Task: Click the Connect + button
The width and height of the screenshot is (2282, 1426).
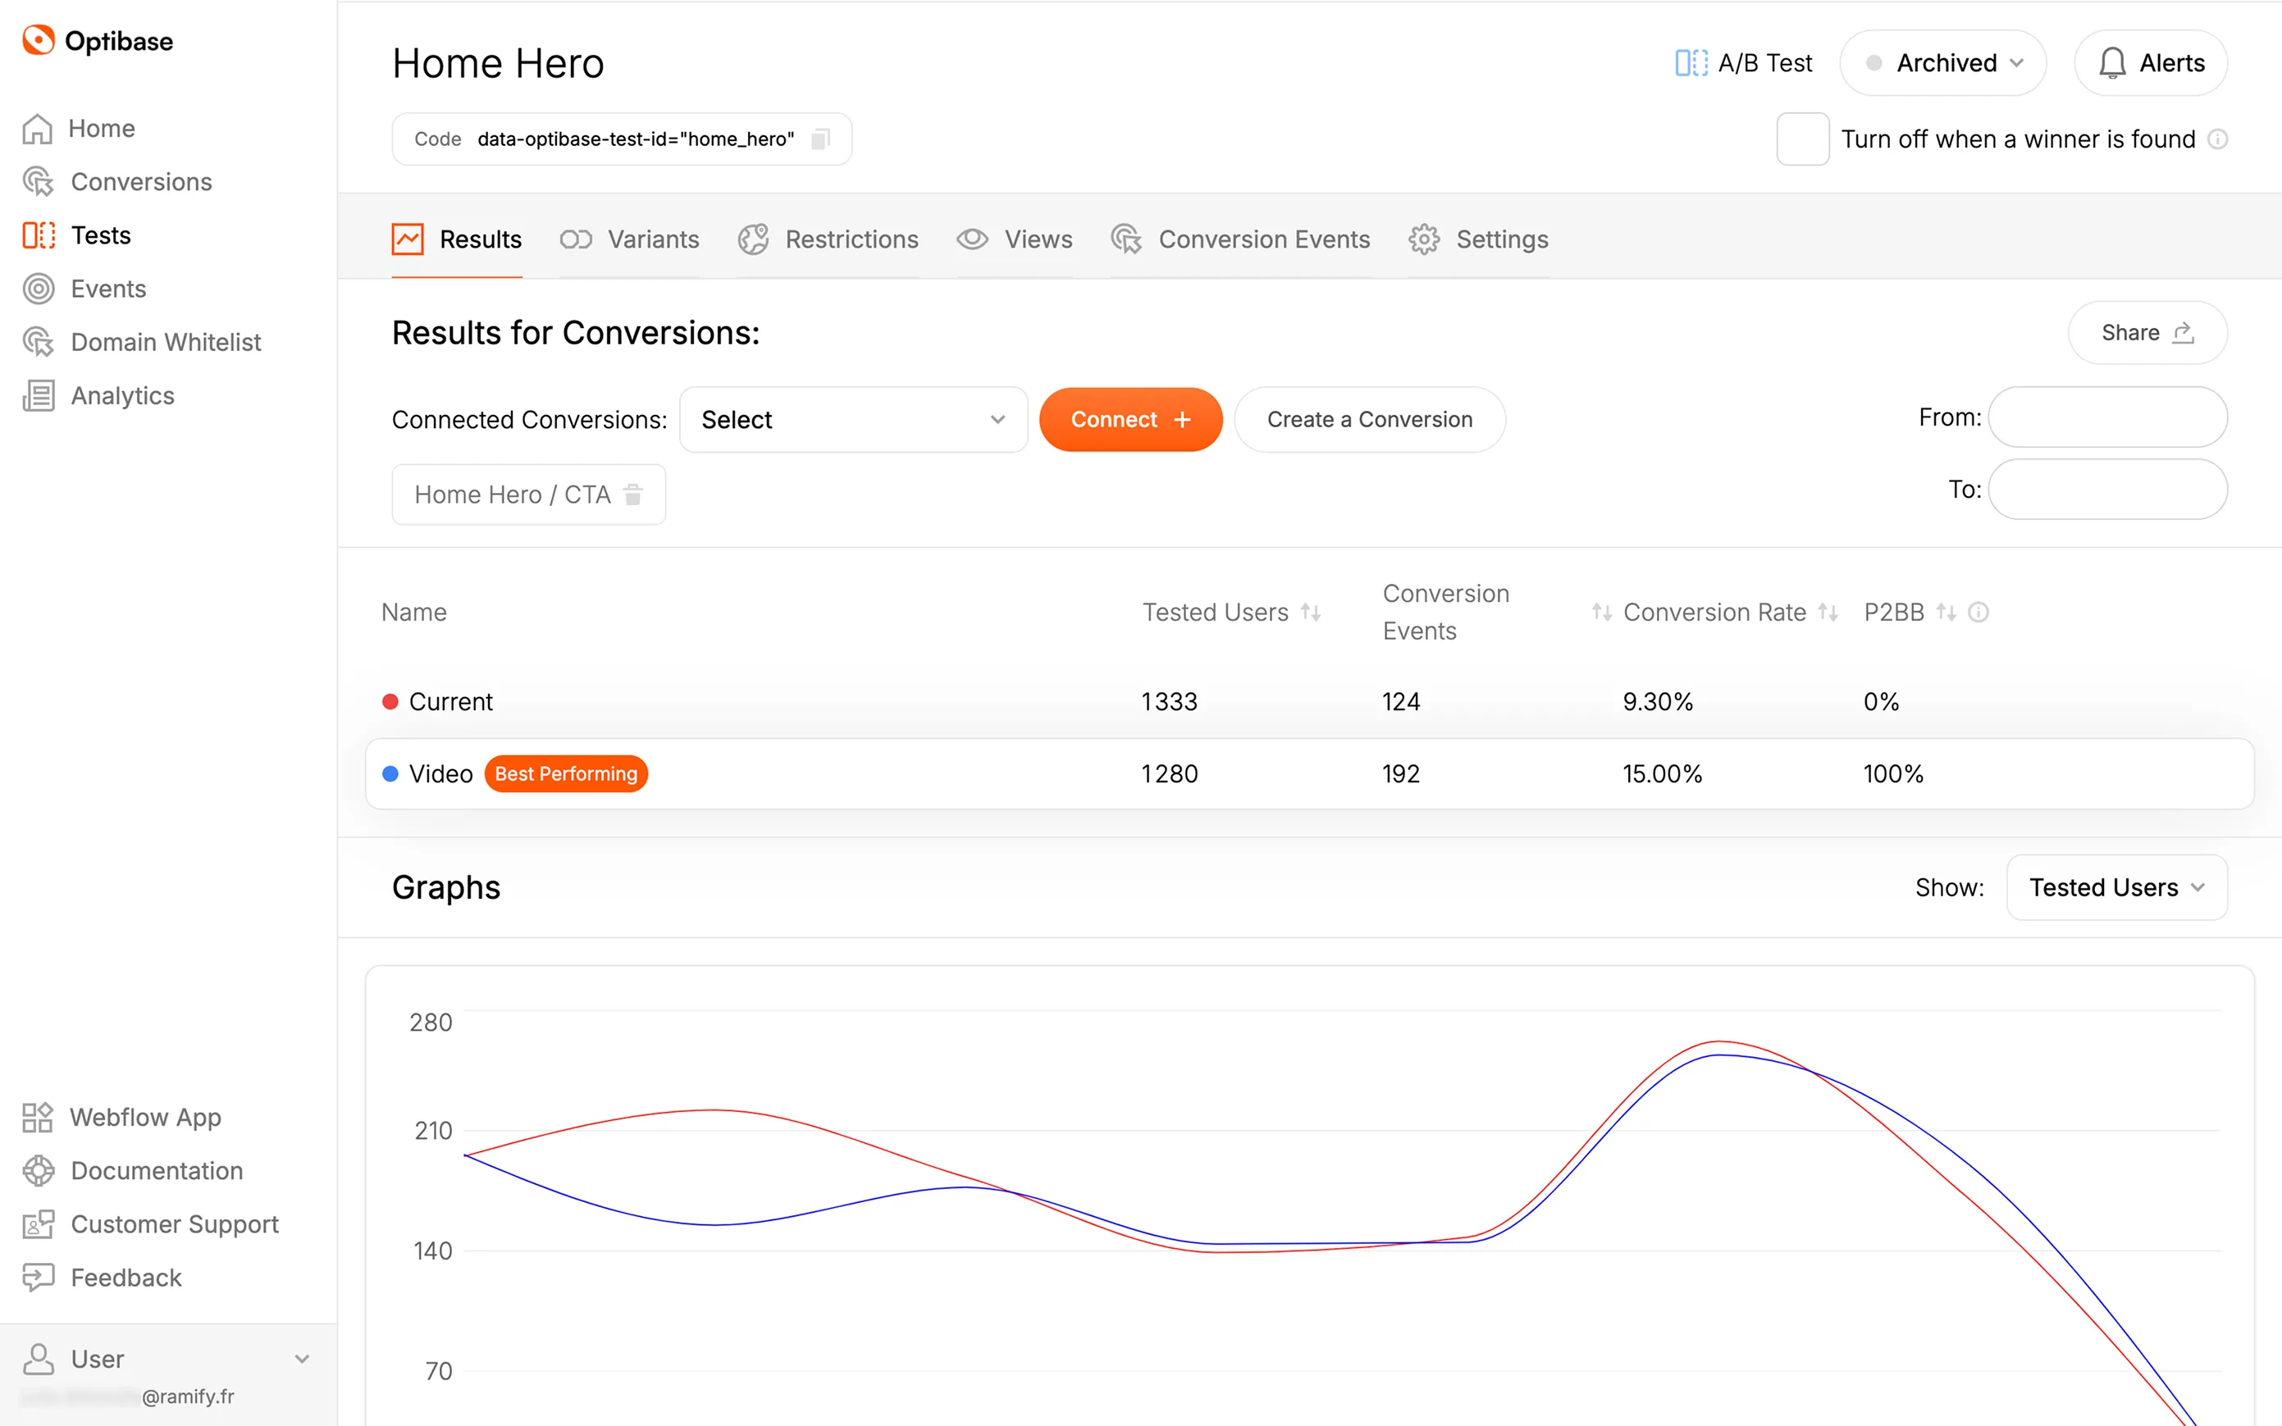Action: (1130, 420)
